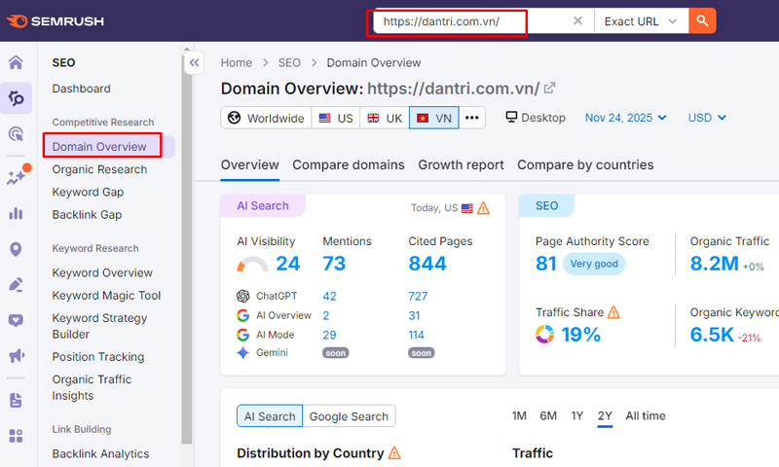Open the bar chart icon in rail

16,213
